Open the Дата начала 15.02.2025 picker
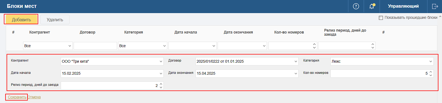The image size is (442, 103). pos(112,73)
